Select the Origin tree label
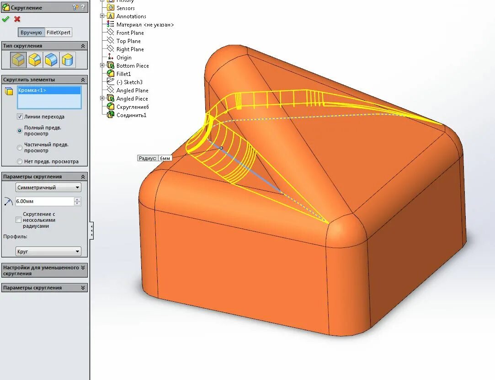The width and height of the screenshot is (495, 380). [124, 58]
